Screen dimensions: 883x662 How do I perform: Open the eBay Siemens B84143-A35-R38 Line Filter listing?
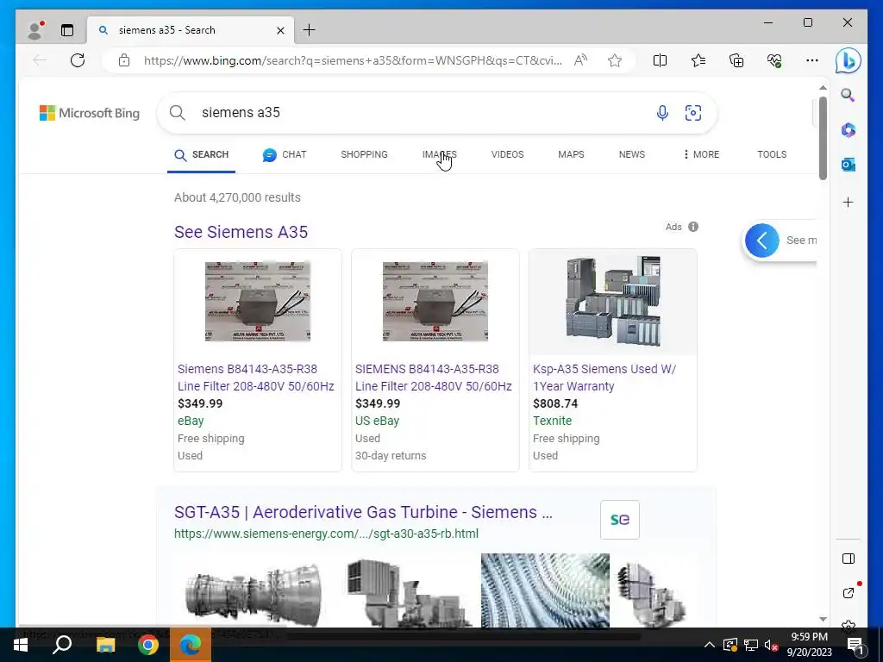(x=255, y=378)
